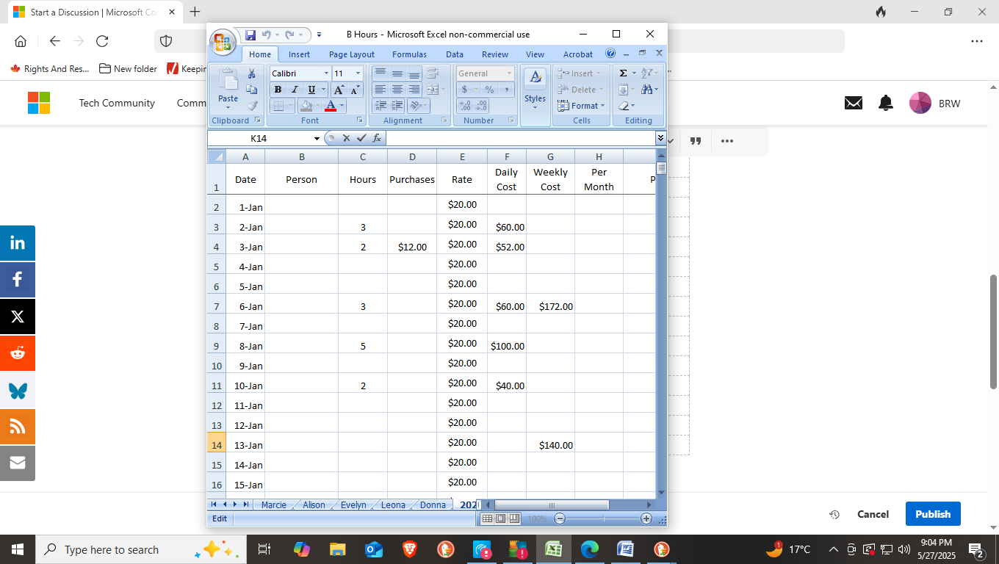
Task: Switch to Page Layout view in status bar
Action: pos(500,518)
